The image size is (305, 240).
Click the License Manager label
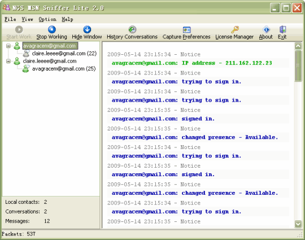click(234, 37)
